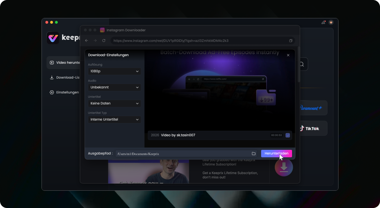Open the Audio Unbekannt dropdown
This screenshot has width=380, height=208.
coord(114,87)
